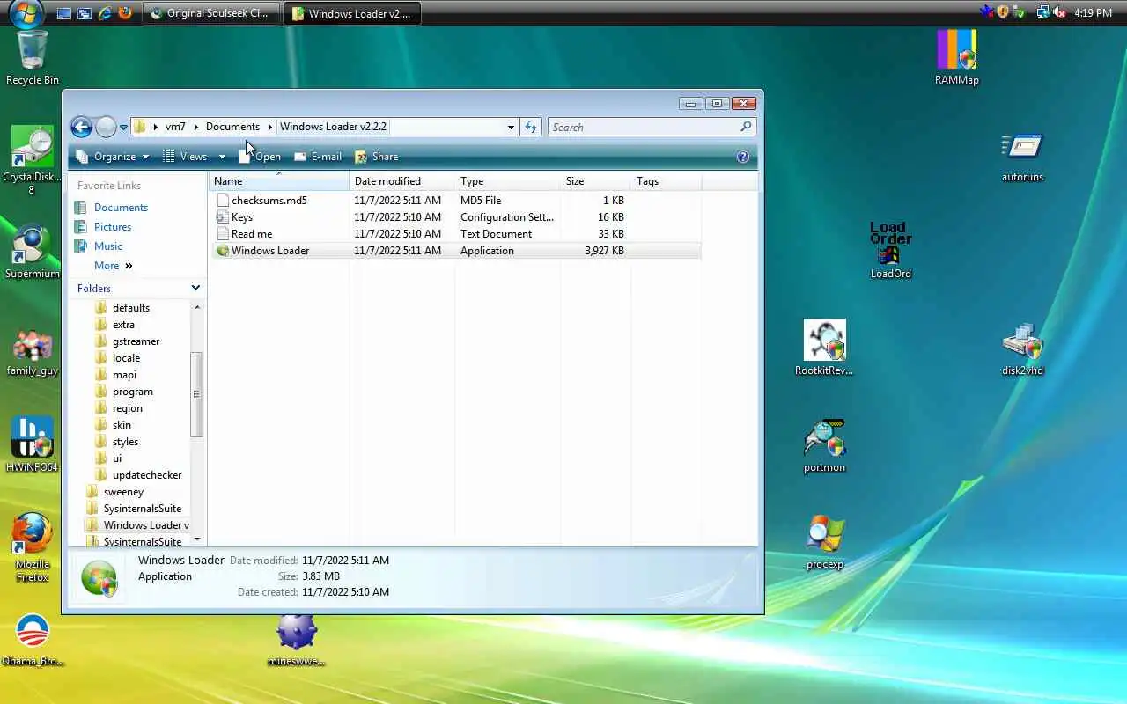
Task: Open the recent pages dropdown arrow
Action: pos(124,128)
